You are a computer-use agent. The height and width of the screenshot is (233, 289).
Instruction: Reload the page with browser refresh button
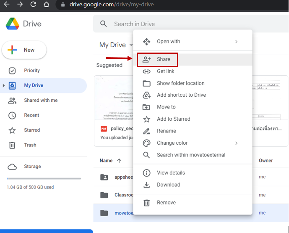click(x=33, y=5)
